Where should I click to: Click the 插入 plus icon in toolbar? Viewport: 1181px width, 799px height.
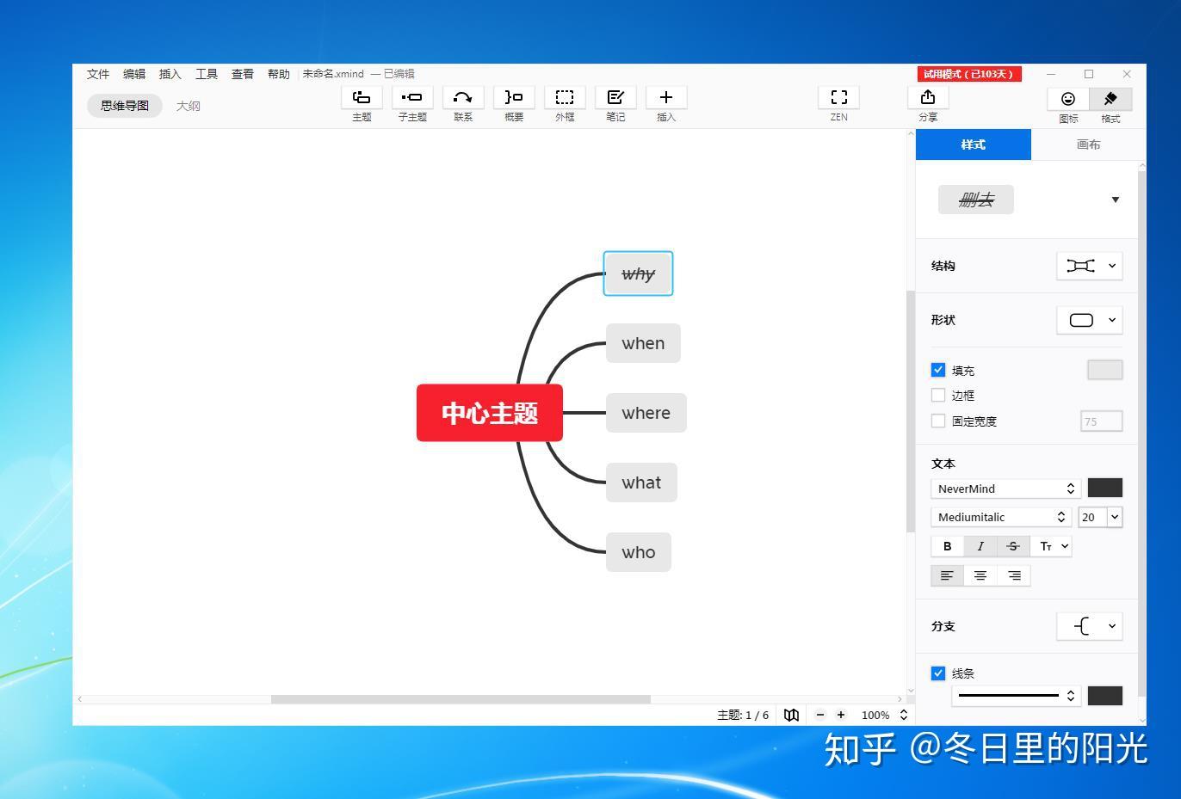tap(666, 97)
